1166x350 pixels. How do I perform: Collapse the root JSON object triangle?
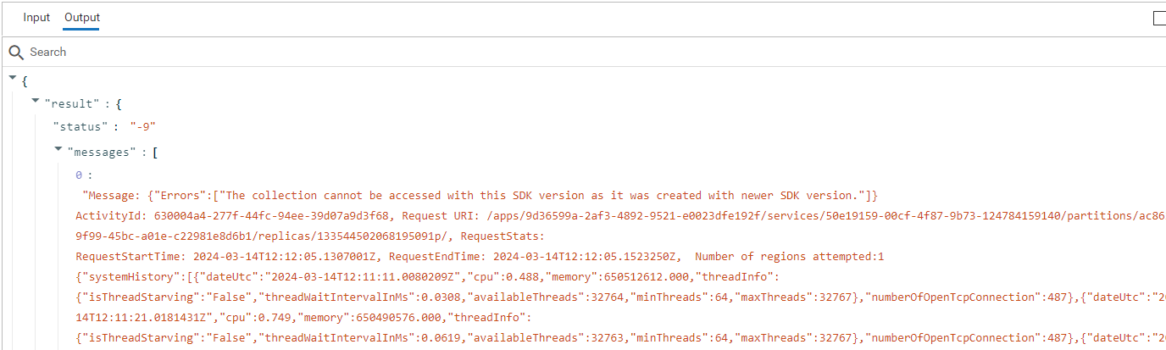point(13,78)
